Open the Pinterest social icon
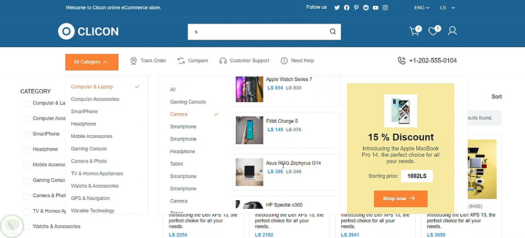 [356, 8]
